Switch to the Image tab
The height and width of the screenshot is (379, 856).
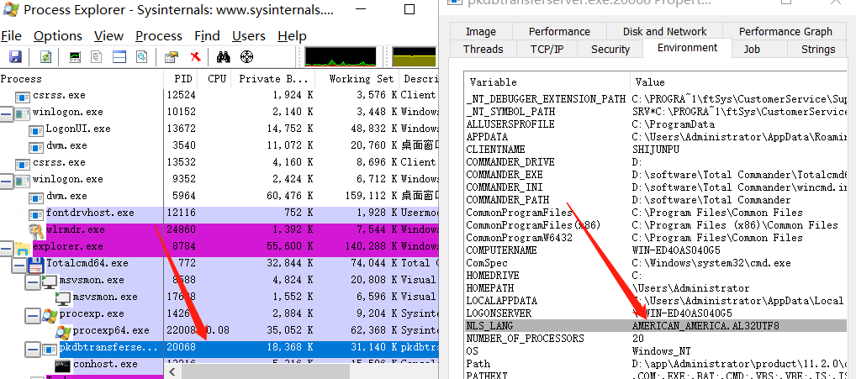tap(481, 31)
